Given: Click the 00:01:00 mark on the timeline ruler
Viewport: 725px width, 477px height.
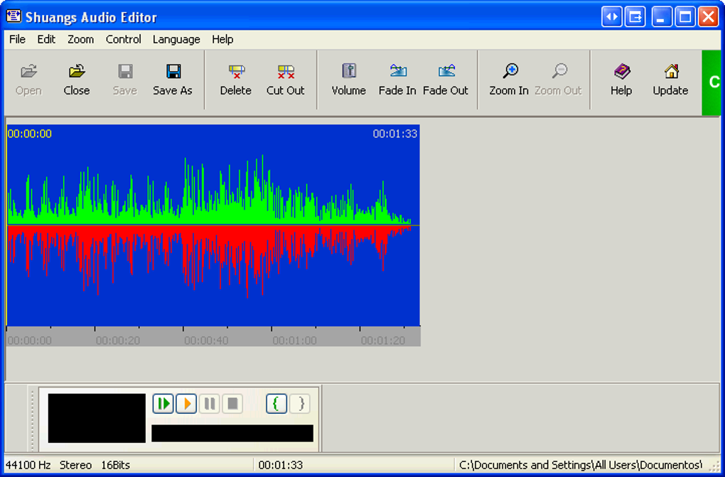Looking at the screenshot, I should 294,341.
